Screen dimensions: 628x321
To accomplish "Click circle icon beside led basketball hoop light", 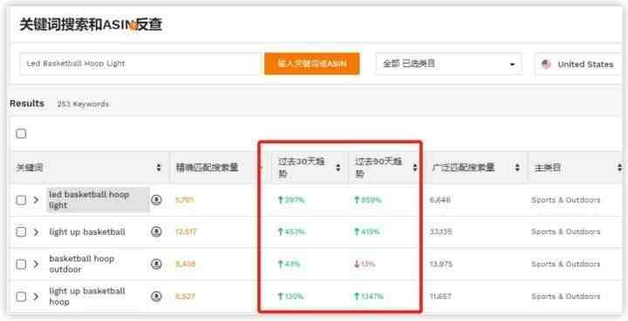I will click(156, 199).
